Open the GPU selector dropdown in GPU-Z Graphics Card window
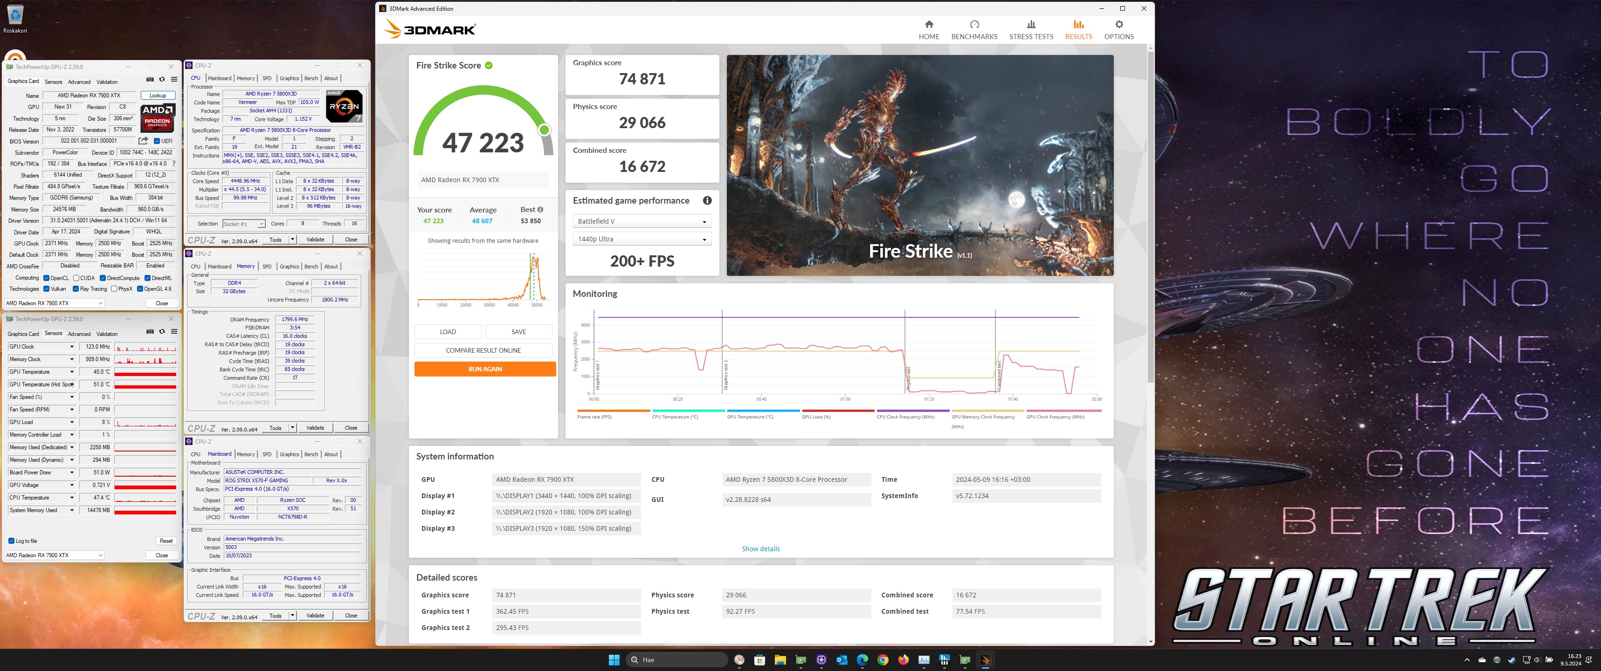 [55, 303]
